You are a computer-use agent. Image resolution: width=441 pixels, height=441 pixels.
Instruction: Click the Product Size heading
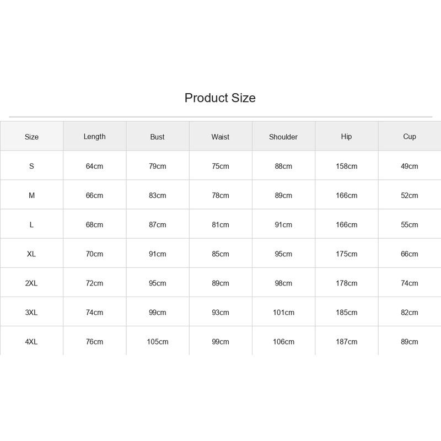pyautogui.click(x=220, y=98)
